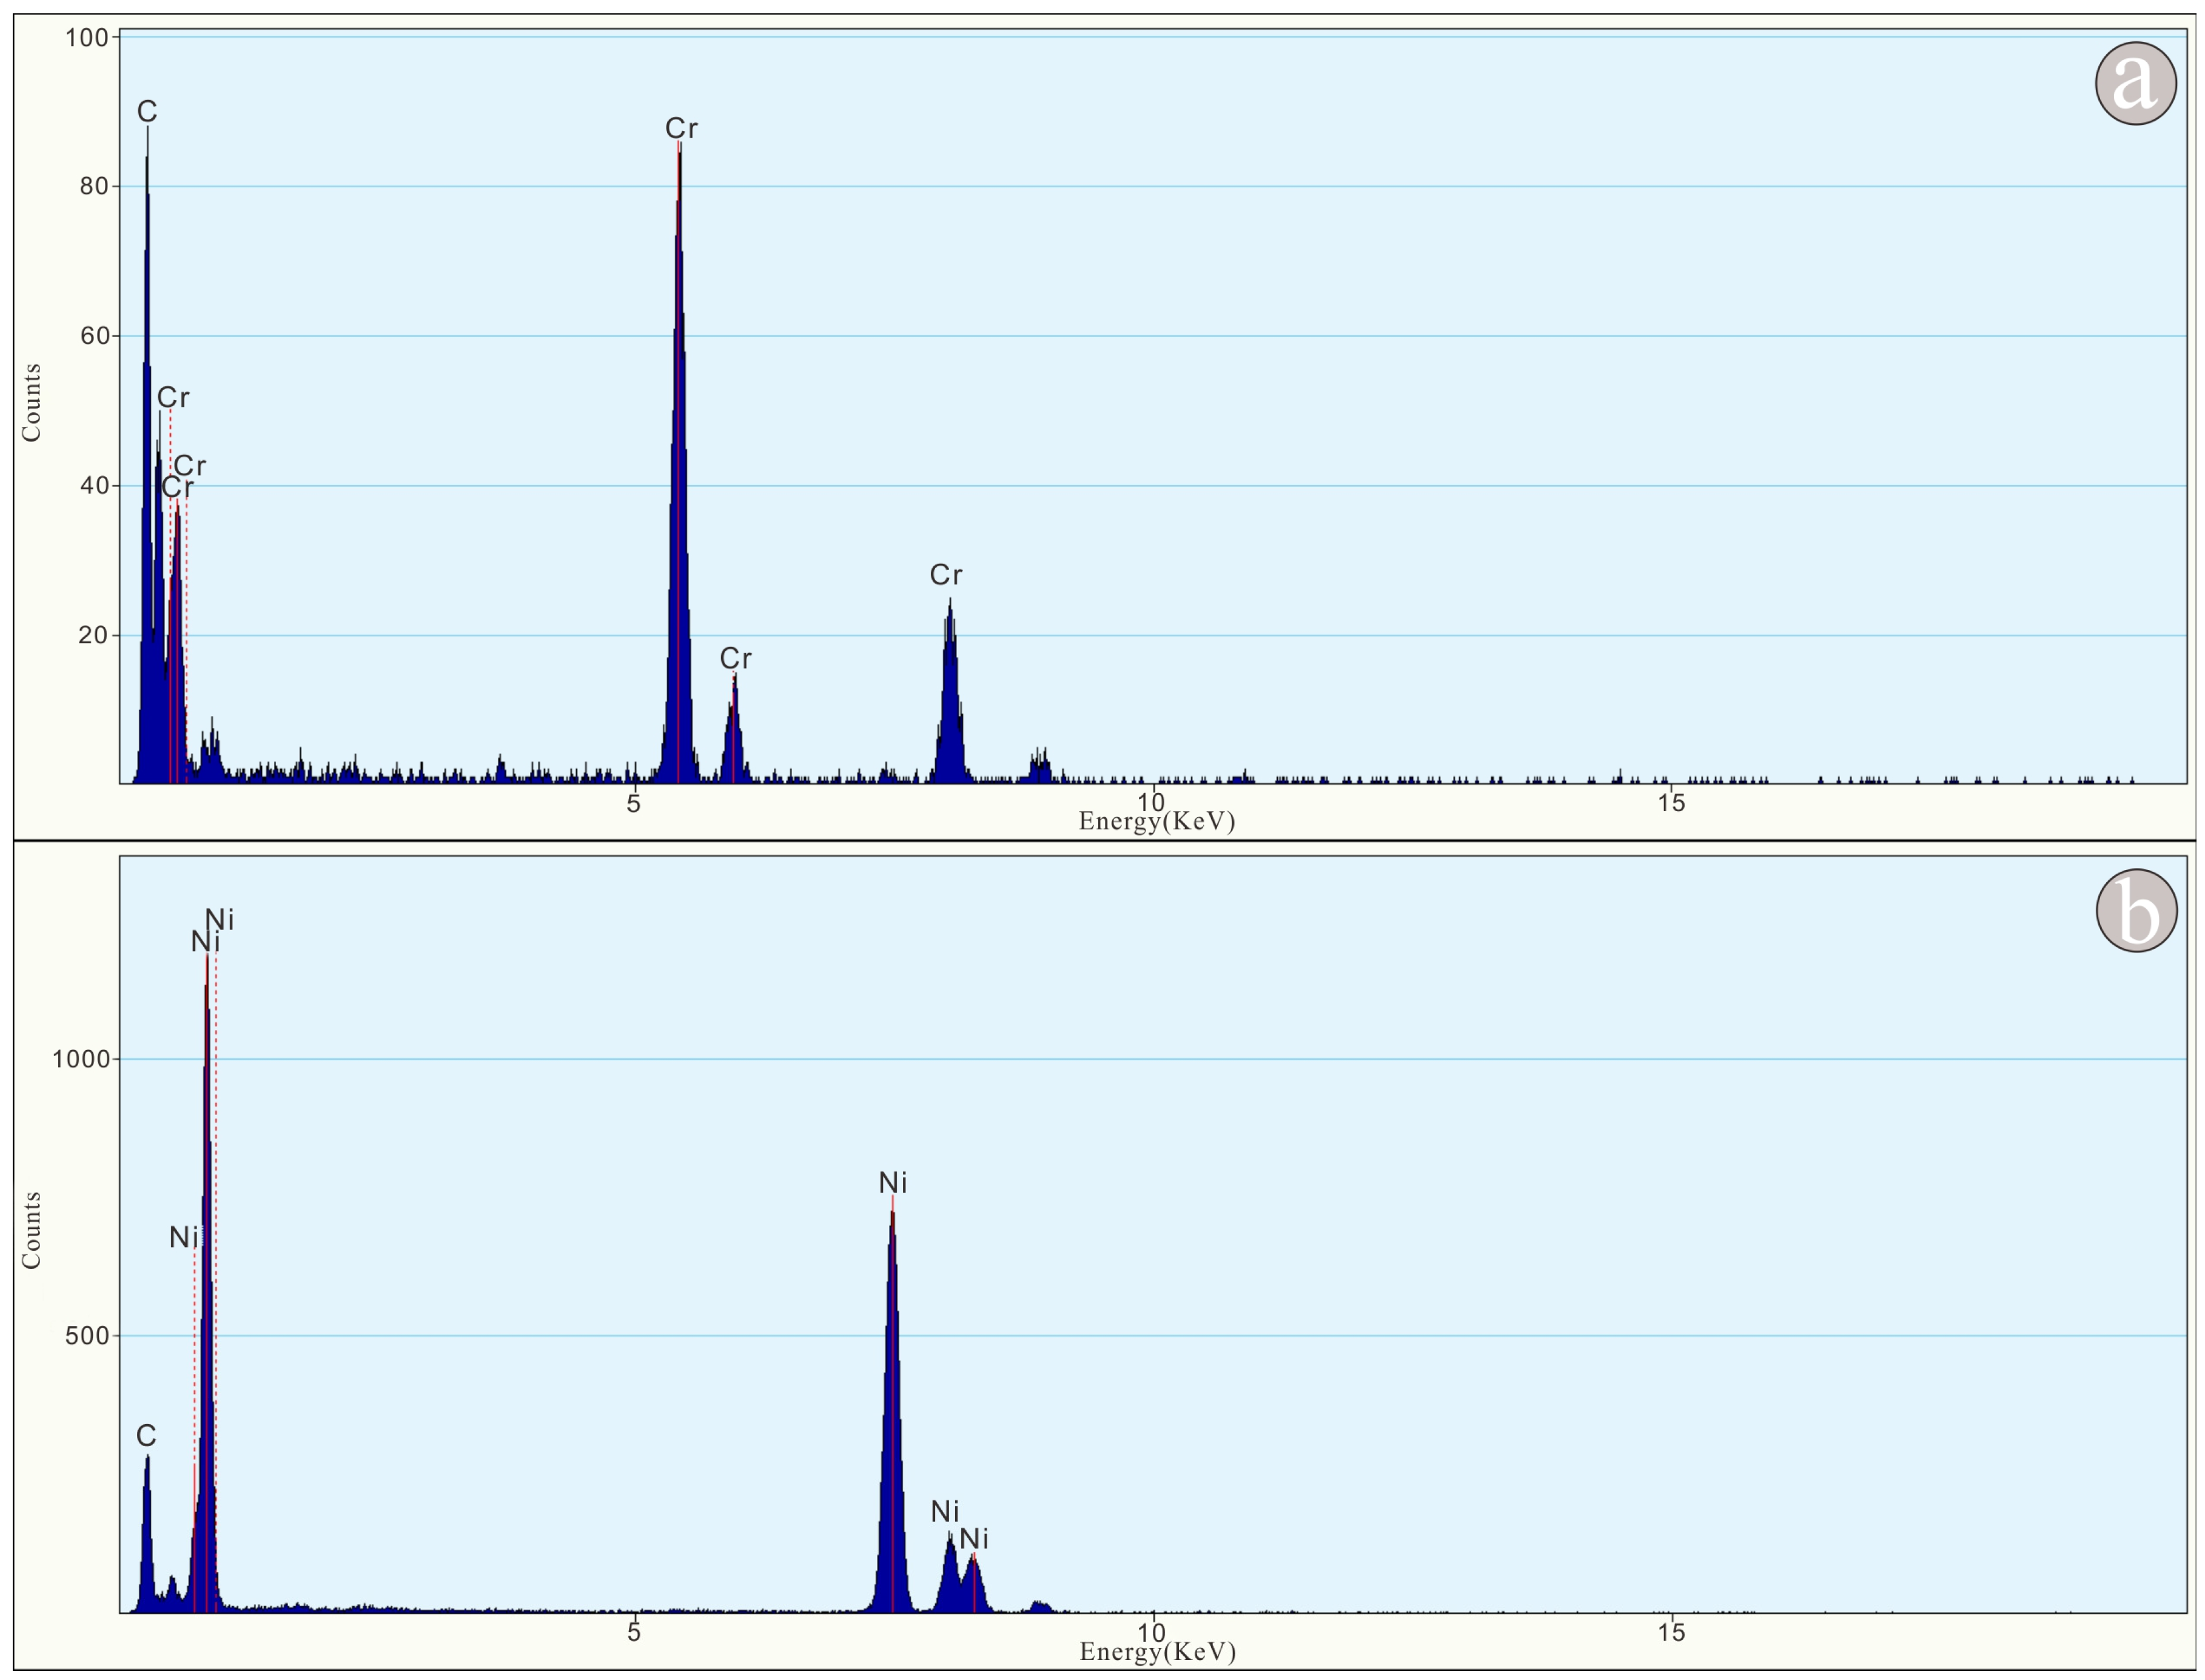This screenshot has height=1680, width=2205.
Task: Click the circular 'b' panel badge
Action: click(2136, 910)
